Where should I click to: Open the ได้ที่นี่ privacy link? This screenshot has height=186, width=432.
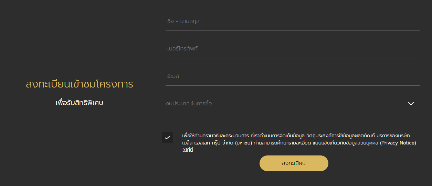[x=188, y=150]
